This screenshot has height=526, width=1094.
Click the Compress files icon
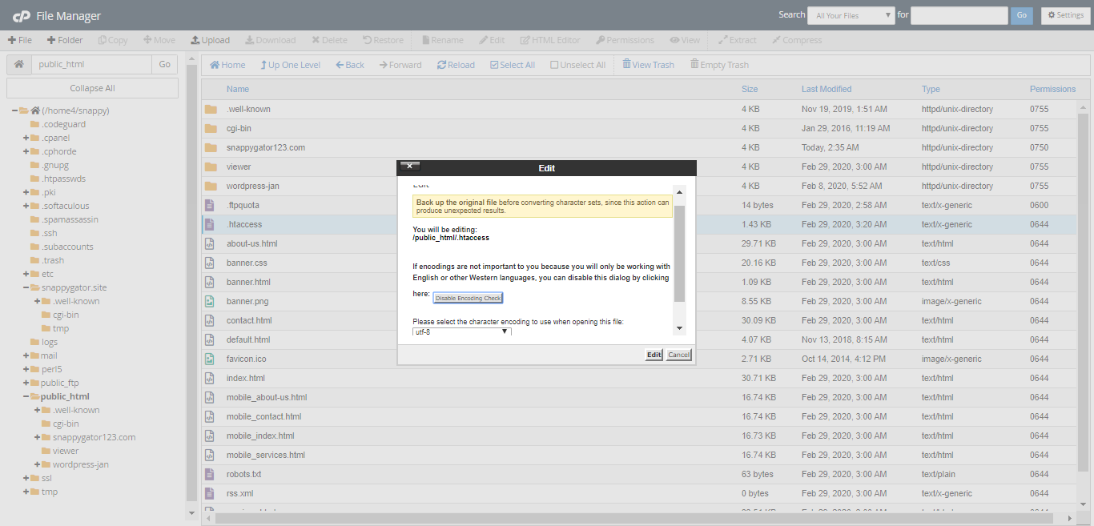pos(797,39)
